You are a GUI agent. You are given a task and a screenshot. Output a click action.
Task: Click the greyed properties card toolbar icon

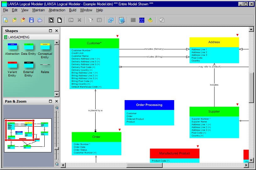(71, 20)
